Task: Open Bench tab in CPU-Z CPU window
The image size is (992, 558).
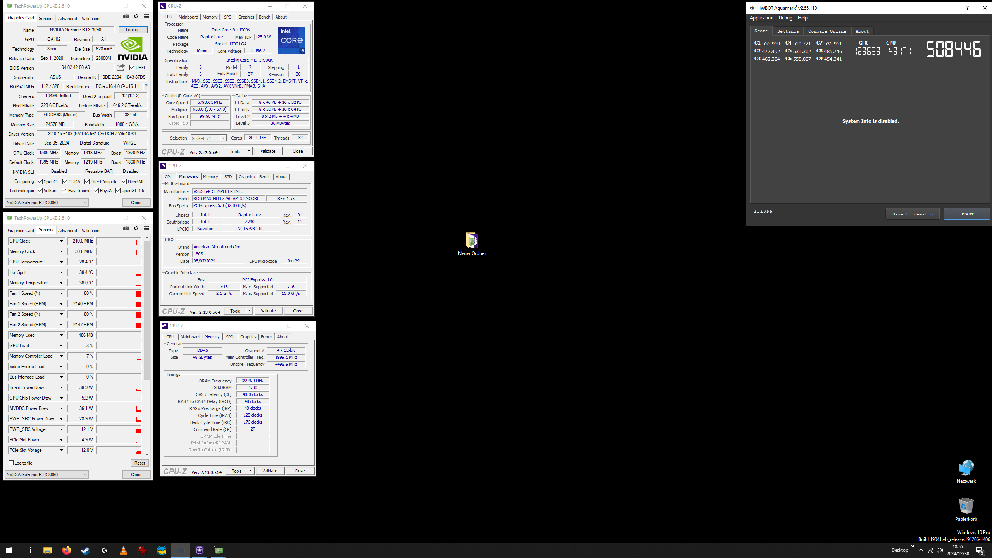Action: tap(264, 17)
